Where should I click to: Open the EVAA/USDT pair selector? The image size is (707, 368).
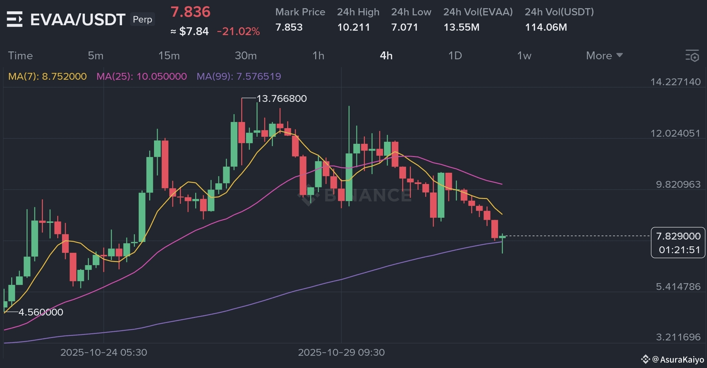click(x=78, y=19)
